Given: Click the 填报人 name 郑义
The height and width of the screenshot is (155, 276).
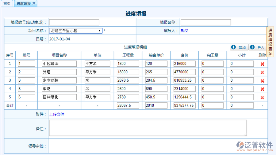Looking at the screenshot, I should click(184, 31).
